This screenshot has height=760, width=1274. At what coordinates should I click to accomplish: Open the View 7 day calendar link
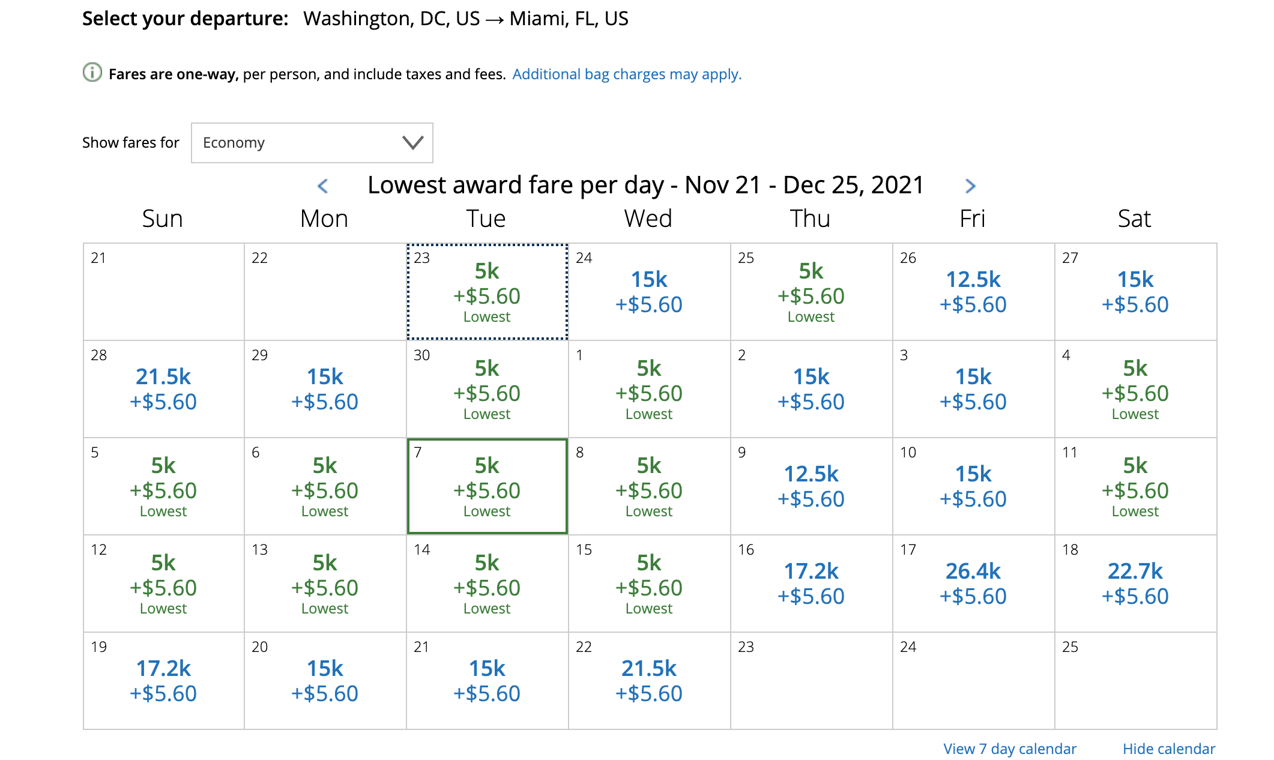[1009, 749]
